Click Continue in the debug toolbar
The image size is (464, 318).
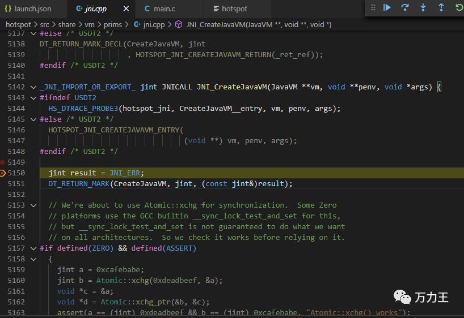[387, 8]
